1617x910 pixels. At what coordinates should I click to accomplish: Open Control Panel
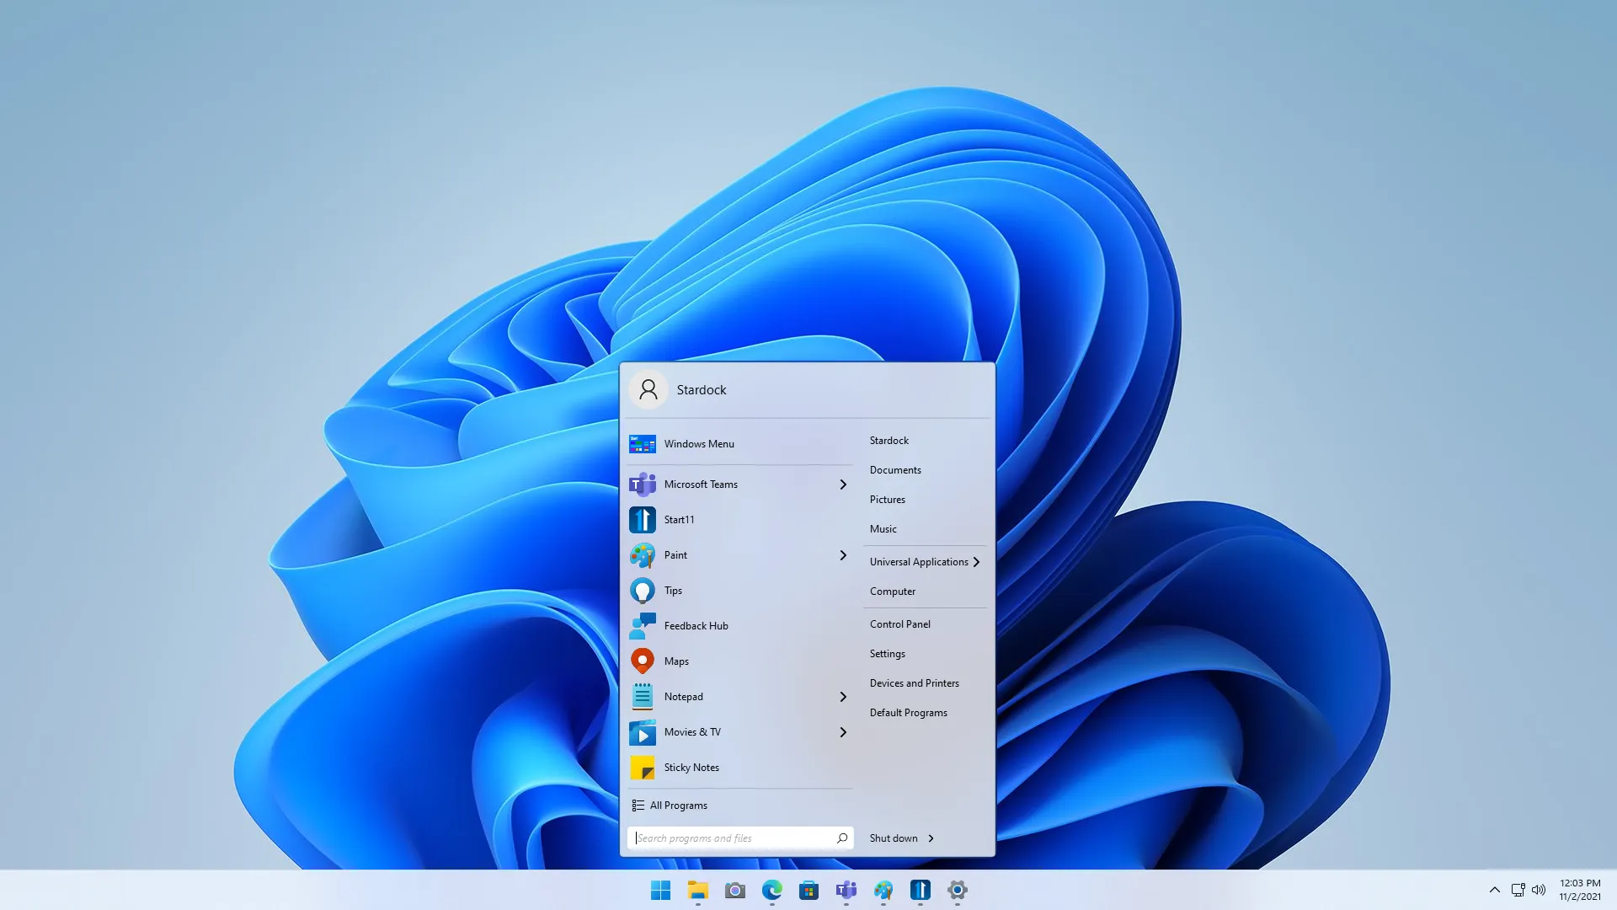tap(899, 624)
